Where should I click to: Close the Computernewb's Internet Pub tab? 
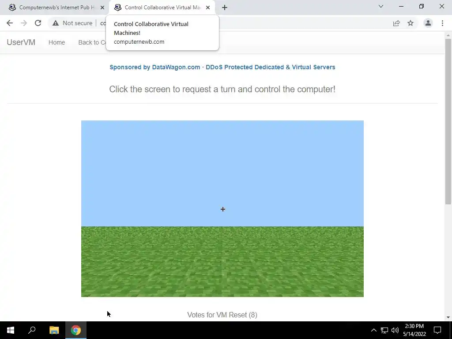point(102,8)
